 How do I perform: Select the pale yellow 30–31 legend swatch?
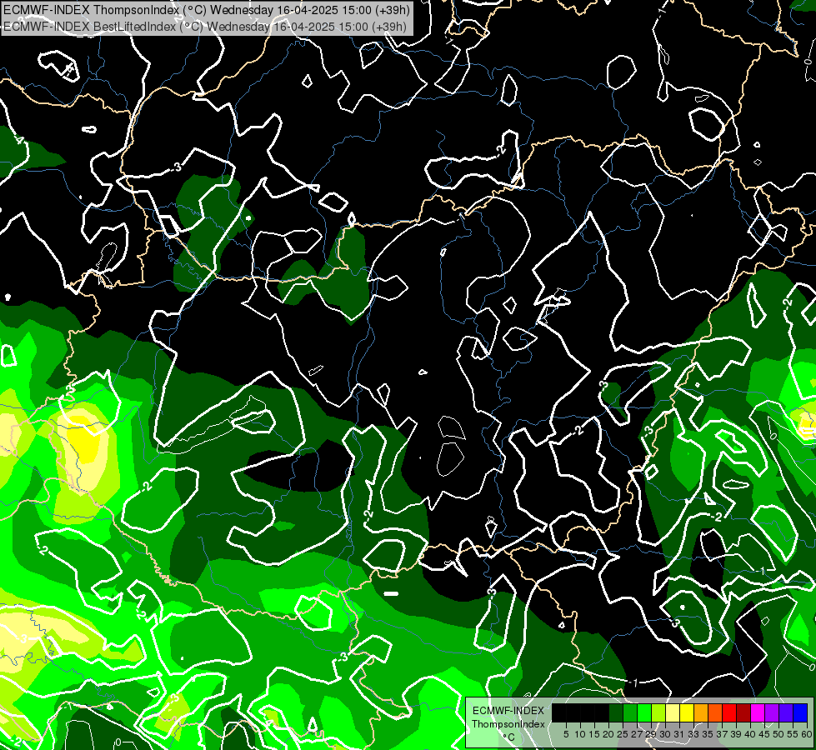tap(673, 713)
